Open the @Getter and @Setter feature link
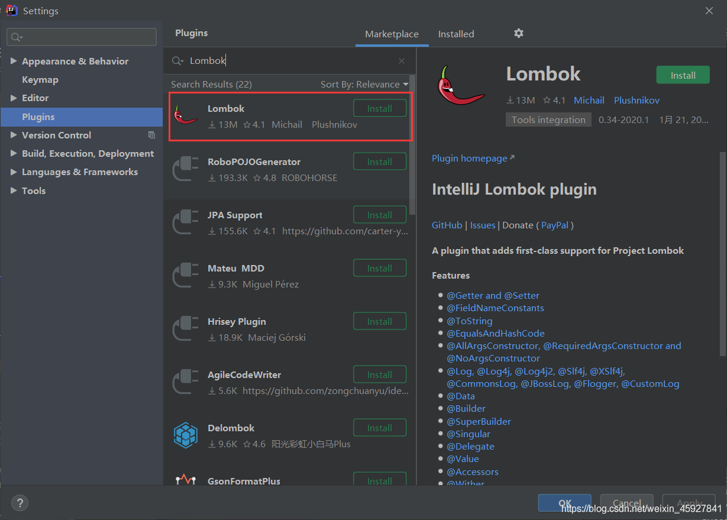This screenshot has width=727, height=520. point(493,295)
